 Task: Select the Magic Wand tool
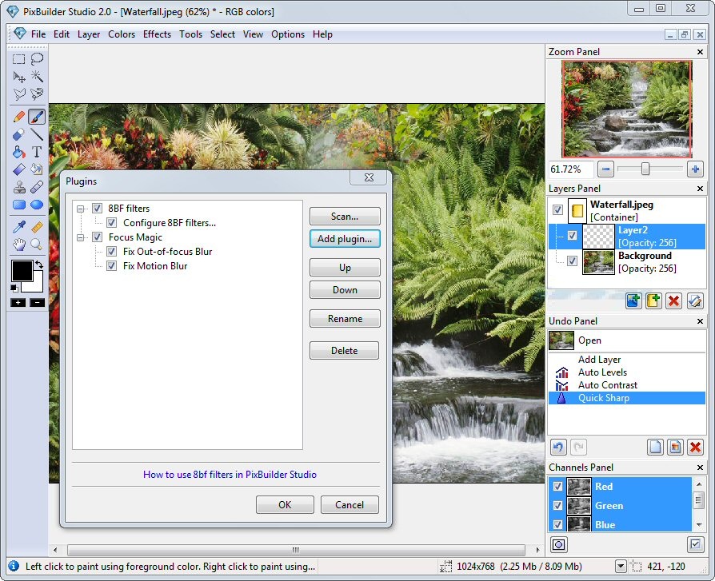coord(37,77)
